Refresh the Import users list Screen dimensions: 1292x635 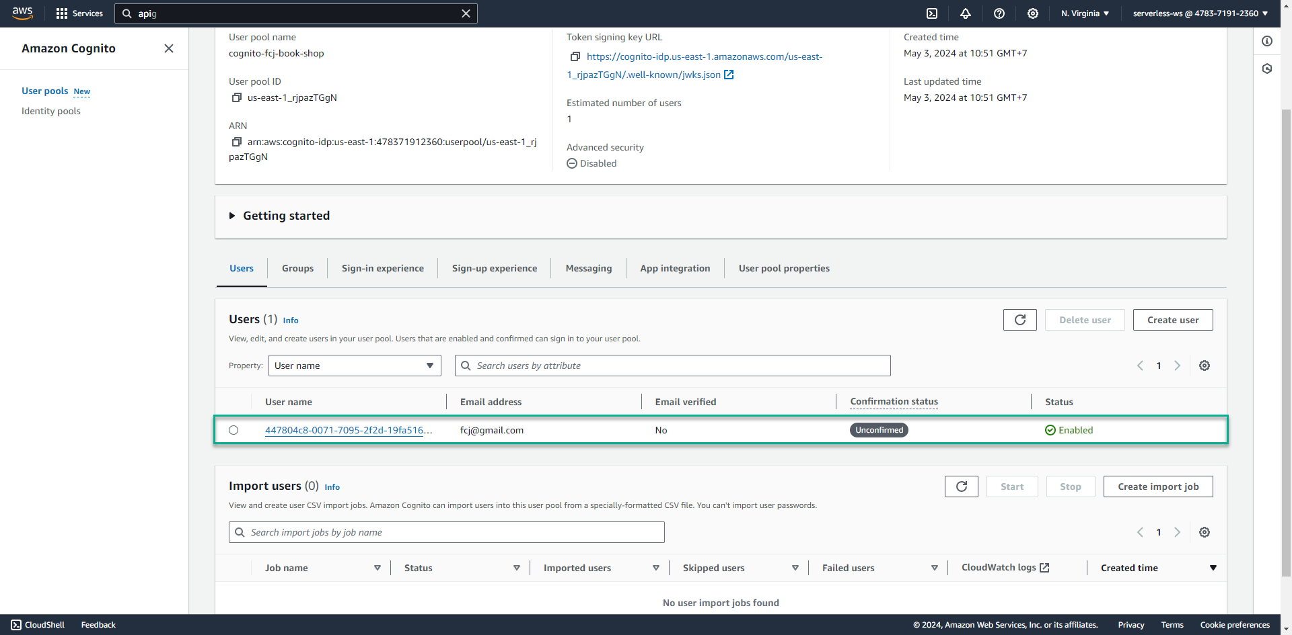click(962, 486)
